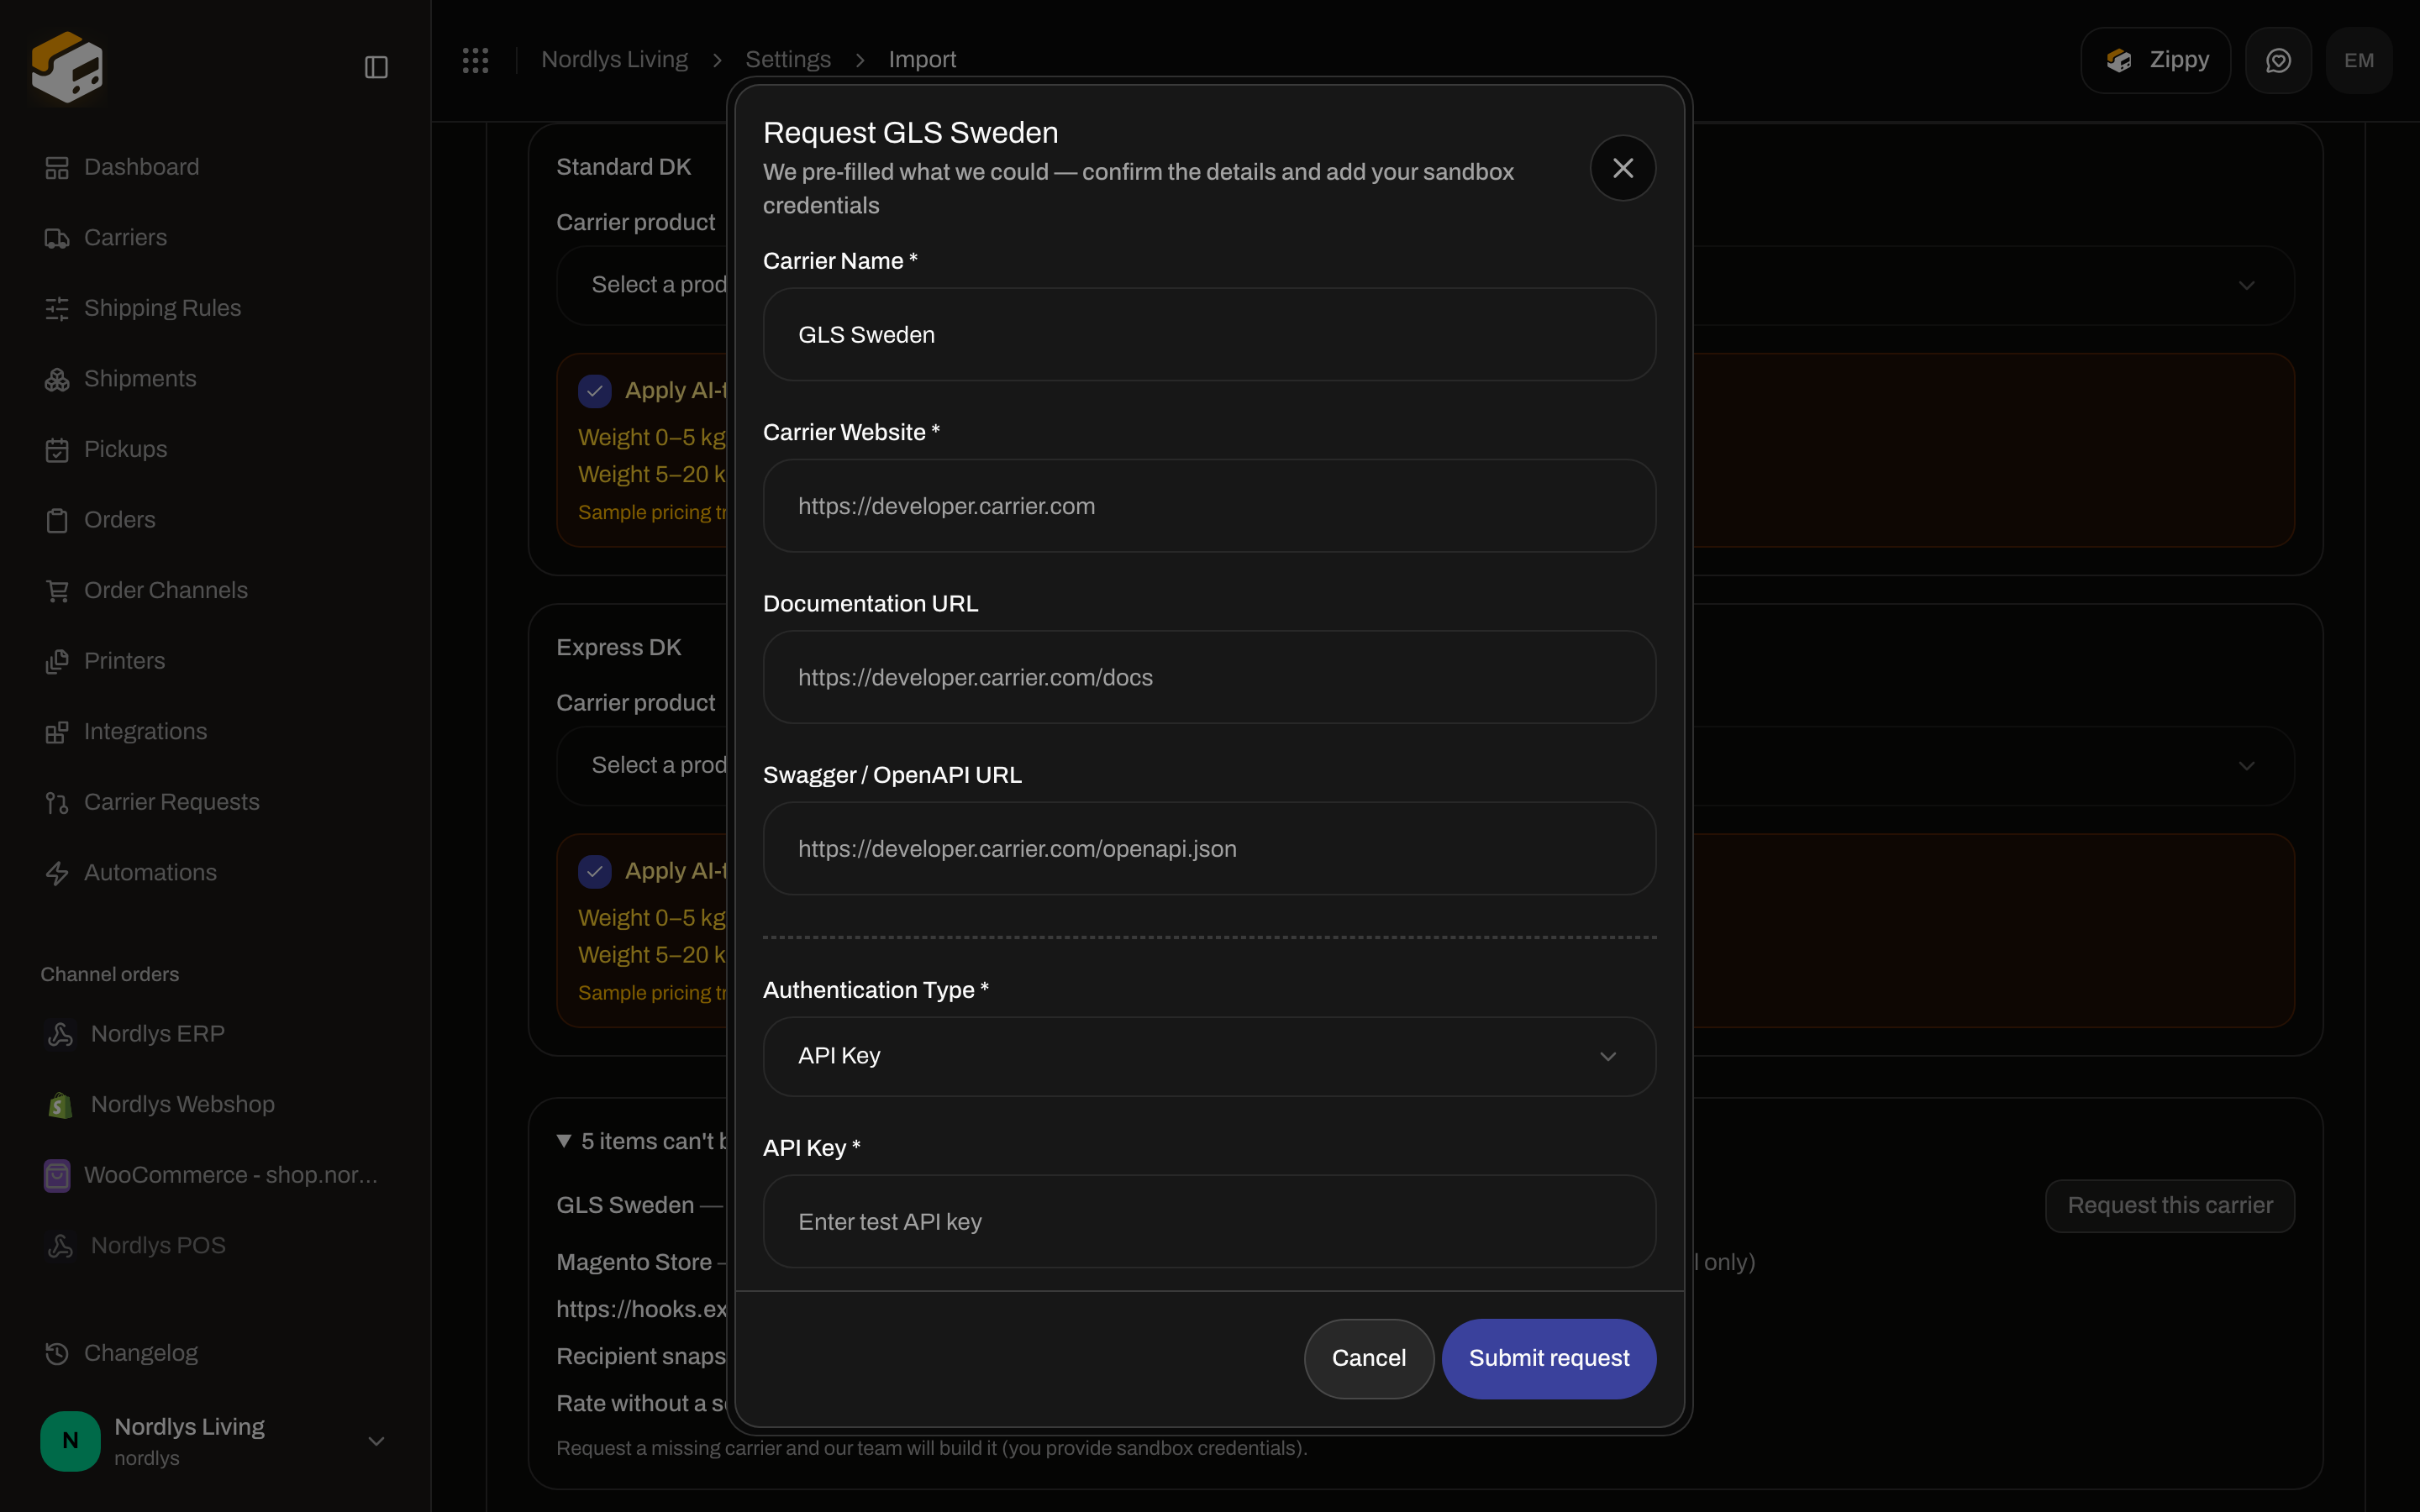Click the Channel orders section label
2420x1512 pixels.
pyautogui.click(x=110, y=974)
